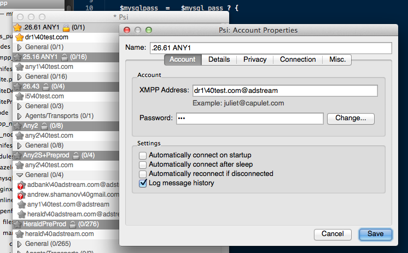Click the lock icon next to HeraldPreProd
This screenshot has width=408, height=253.
(73, 224)
